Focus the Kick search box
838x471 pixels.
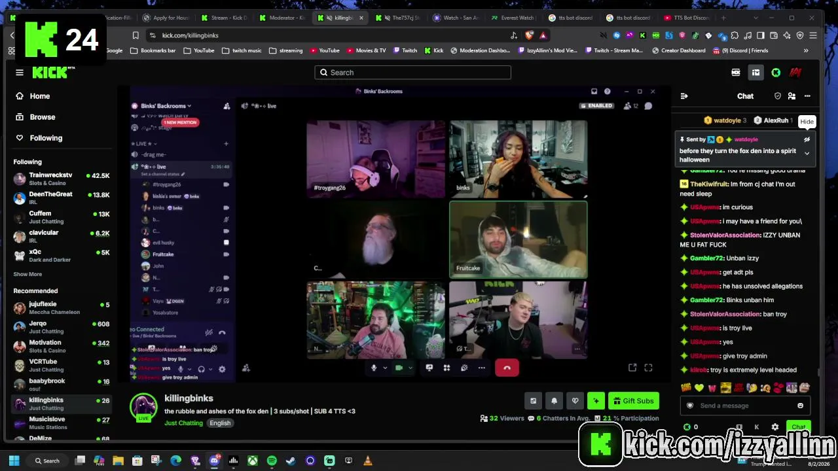pyautogui.click(x=412, y=73)
